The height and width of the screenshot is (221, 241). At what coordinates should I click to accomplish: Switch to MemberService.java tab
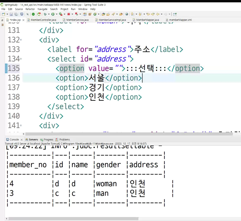click(x=76, y=20)
